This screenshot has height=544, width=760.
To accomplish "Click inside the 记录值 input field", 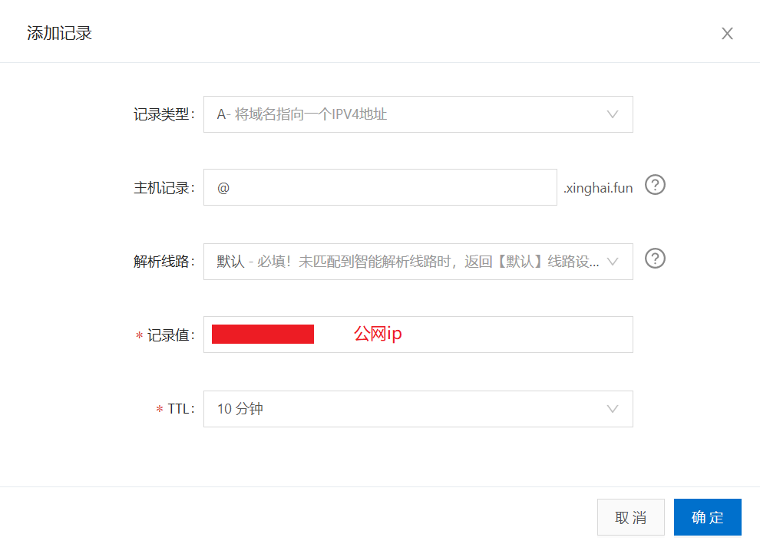I will tap(418, 335).
